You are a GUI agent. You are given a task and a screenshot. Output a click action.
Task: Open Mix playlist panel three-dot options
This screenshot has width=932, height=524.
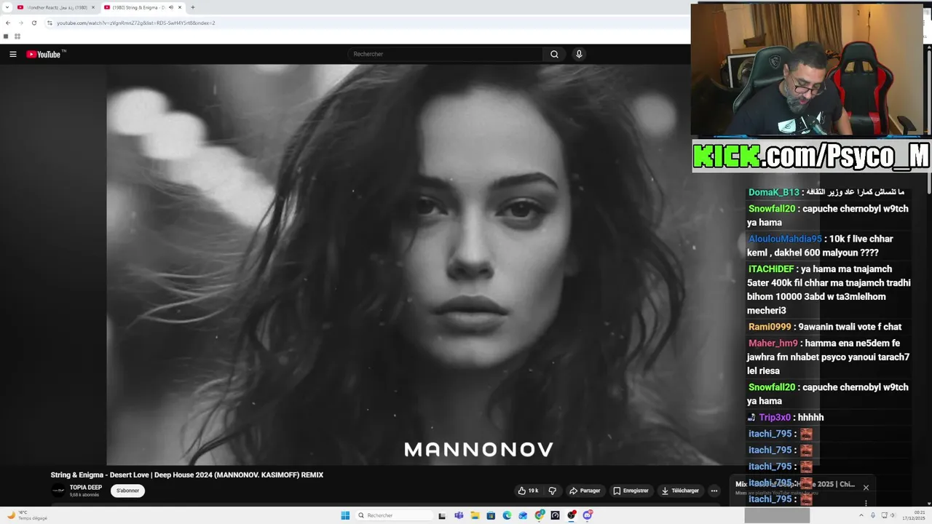pyautogui.click(x=866, y=503)
